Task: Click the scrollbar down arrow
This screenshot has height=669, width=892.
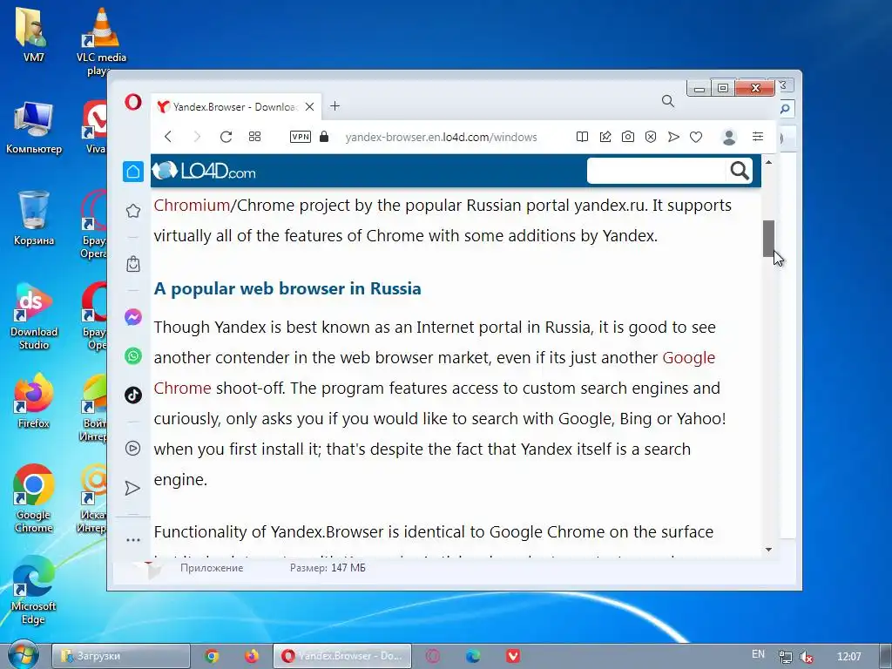Action: 768,550
